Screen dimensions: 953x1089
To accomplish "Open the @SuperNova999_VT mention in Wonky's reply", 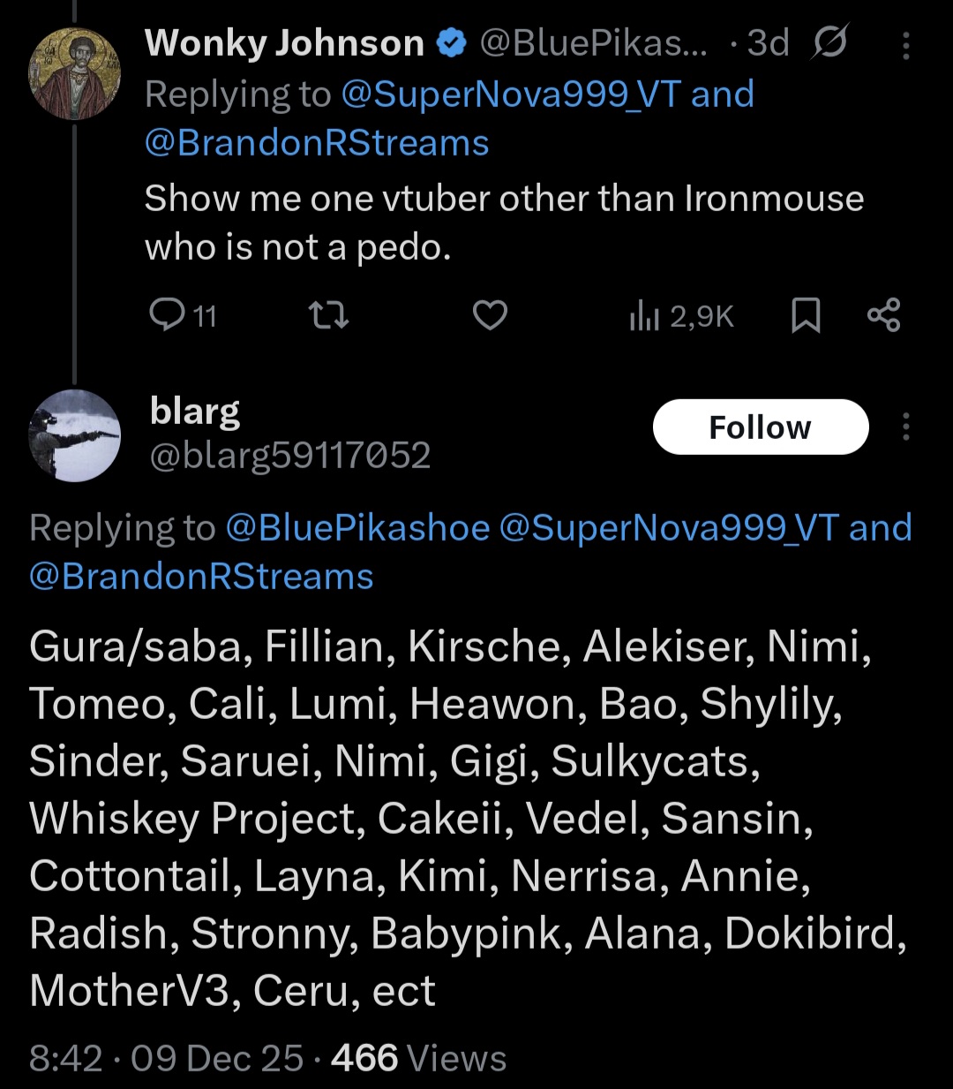I will 511,95.
